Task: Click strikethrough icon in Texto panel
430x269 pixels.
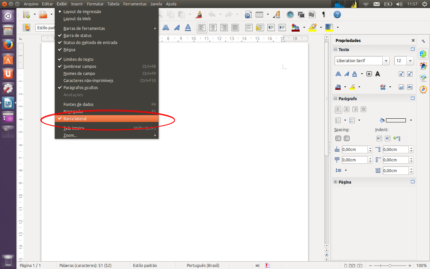Action: coord(369,74)
